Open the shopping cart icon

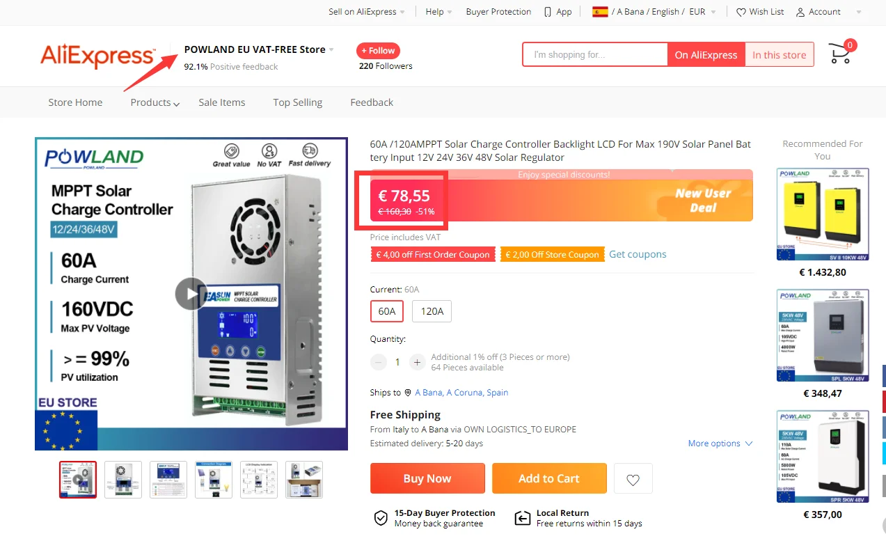pos(840,54)
